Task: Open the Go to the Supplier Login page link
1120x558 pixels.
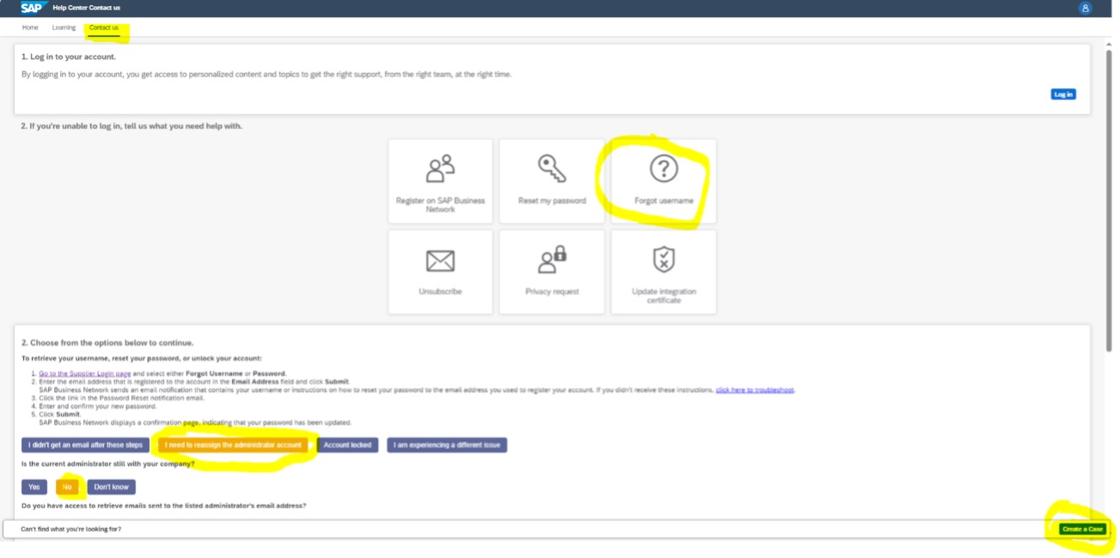Action: point(85,374)
